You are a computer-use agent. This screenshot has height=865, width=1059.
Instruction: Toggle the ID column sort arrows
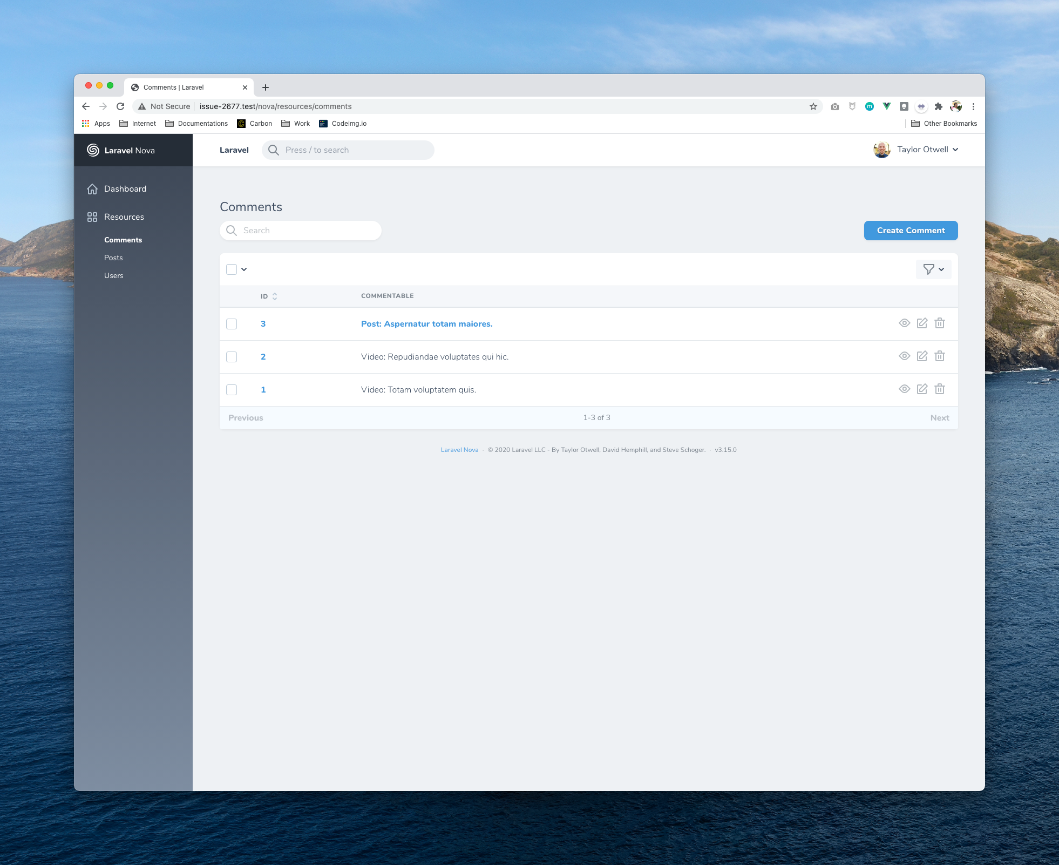275,296
